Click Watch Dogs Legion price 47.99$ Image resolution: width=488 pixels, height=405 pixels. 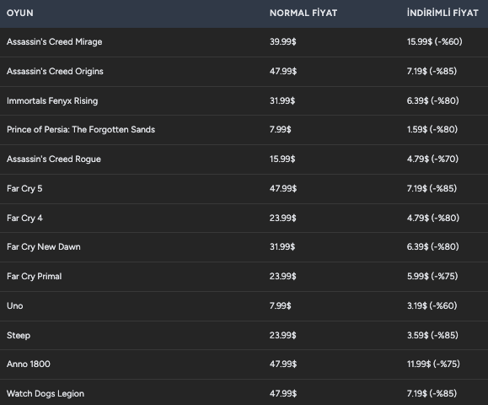click(x=283, y=394)
